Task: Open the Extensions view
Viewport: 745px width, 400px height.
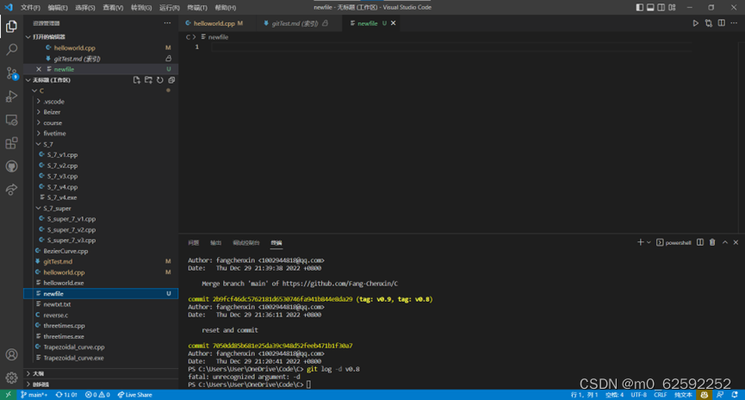Action: (11, 143)
